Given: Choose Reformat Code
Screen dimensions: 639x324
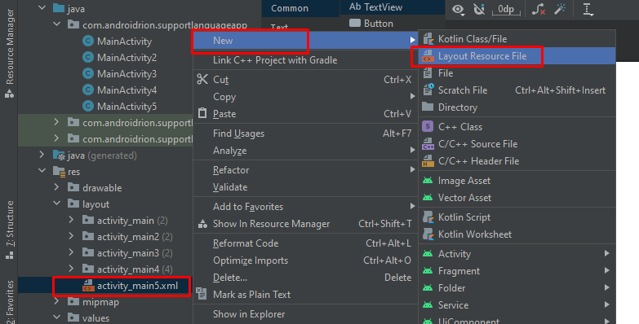Looking at the screenshot, I should pos(305,243).
